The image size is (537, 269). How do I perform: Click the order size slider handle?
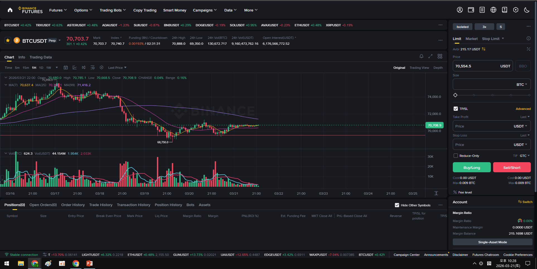[455, 95]
